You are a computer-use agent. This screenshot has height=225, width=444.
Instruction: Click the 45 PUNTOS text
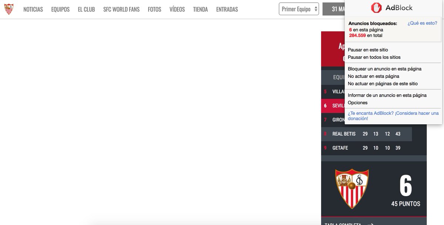[x=406, y=204]
